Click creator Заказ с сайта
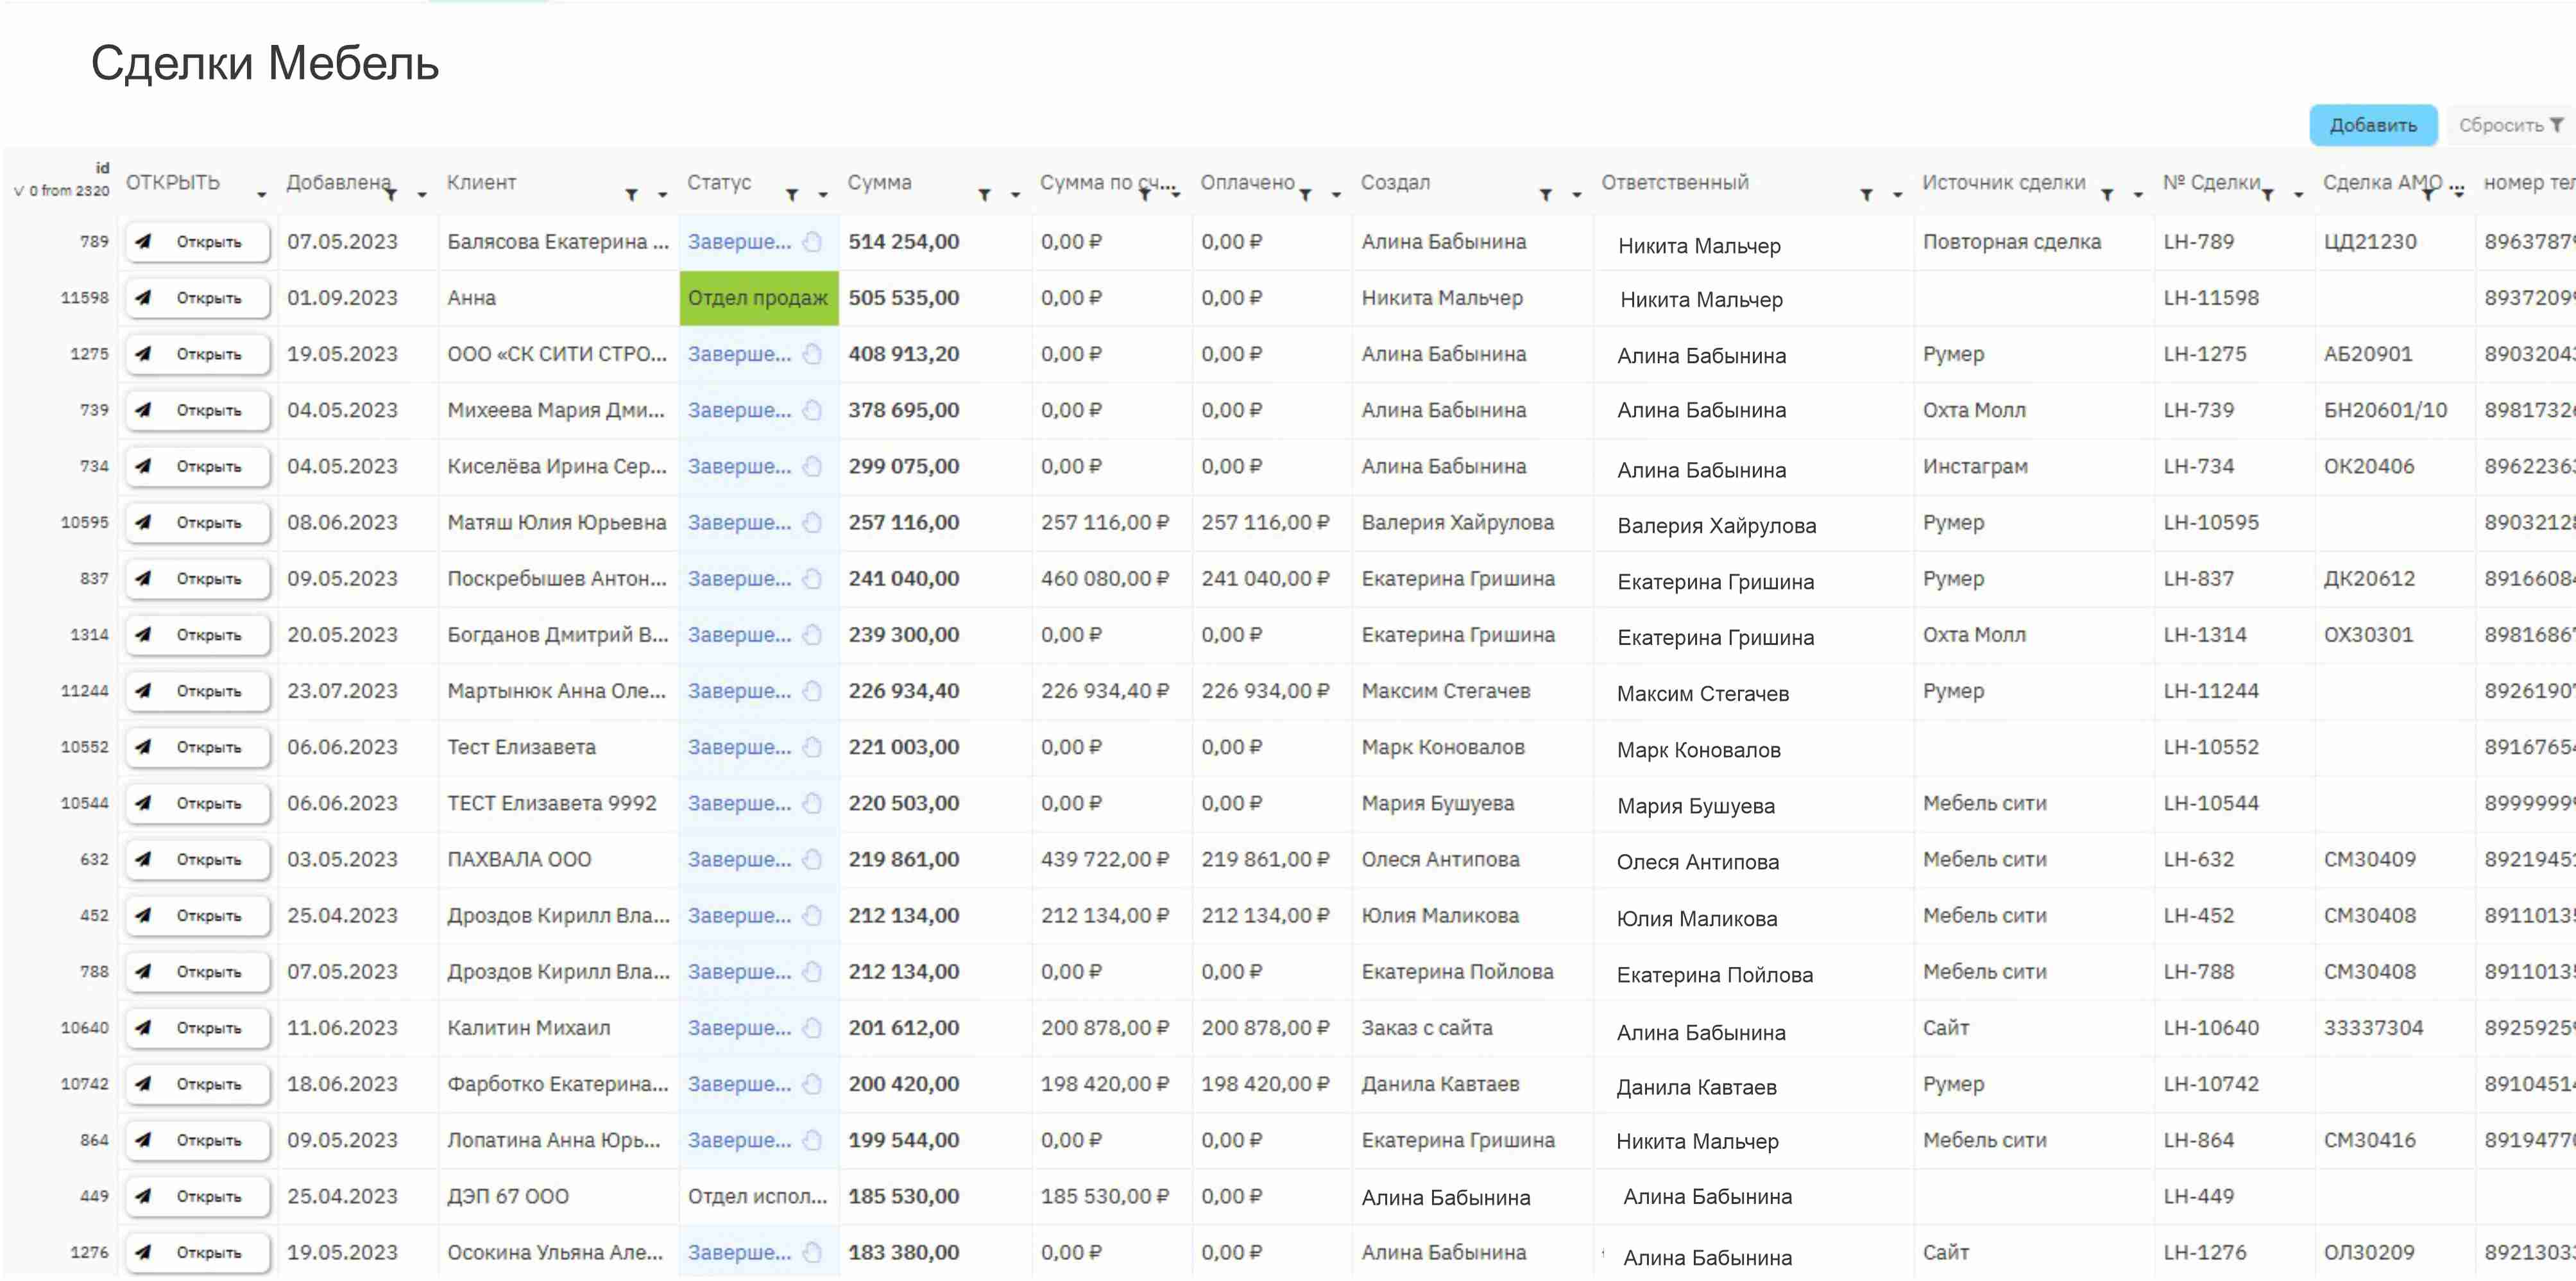 click(1426, 1028)
